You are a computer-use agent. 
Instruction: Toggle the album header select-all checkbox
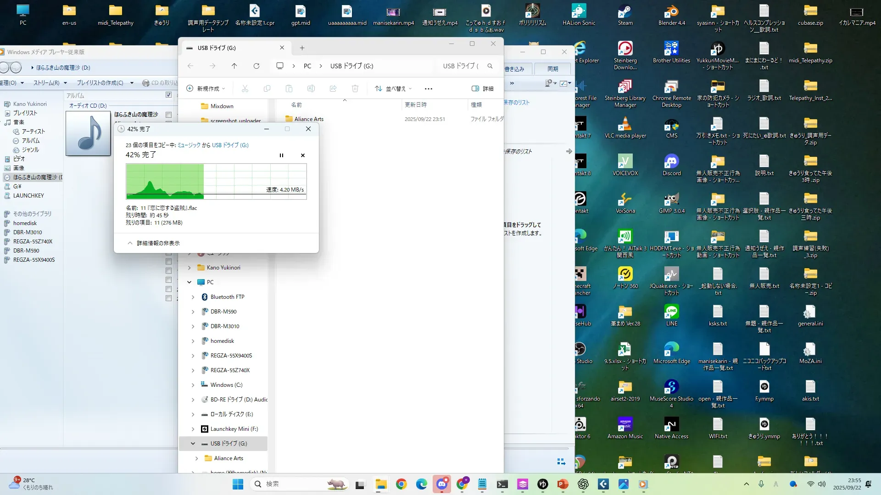168,95
